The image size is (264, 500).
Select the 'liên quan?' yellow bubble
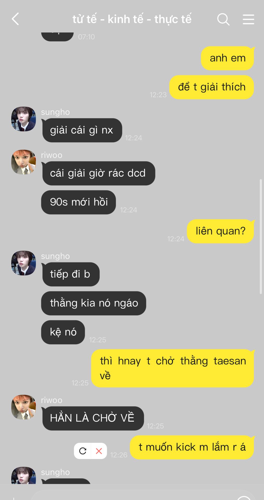point(220,231)
